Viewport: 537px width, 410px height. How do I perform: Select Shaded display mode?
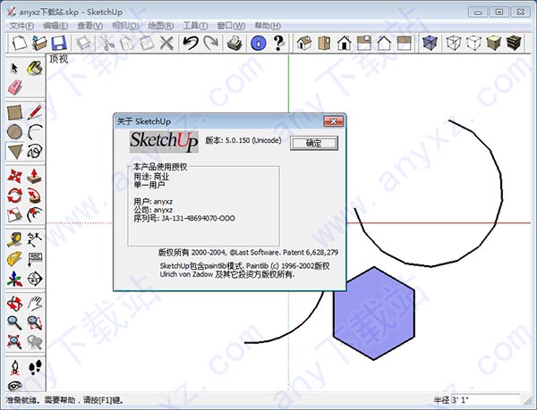tap(493, 43)
